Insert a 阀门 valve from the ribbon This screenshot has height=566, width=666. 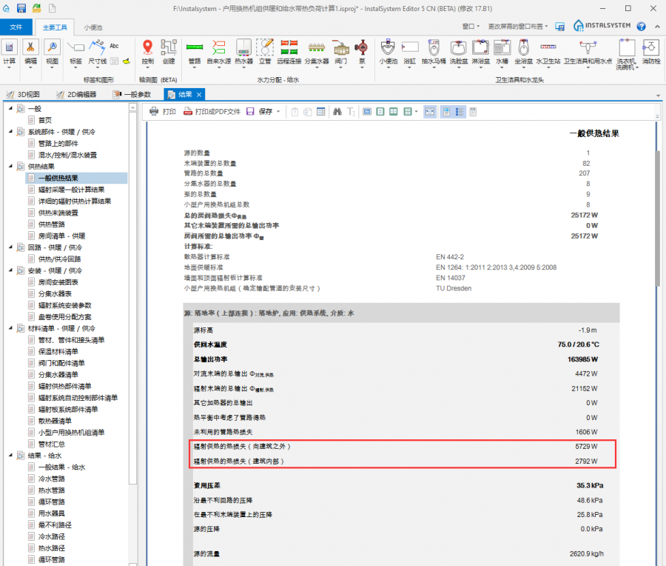point(341,52)
